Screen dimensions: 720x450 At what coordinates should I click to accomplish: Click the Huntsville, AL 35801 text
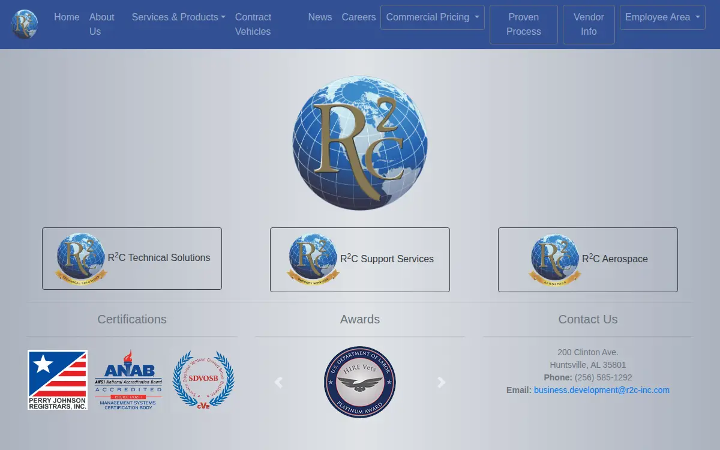(588, 365)
